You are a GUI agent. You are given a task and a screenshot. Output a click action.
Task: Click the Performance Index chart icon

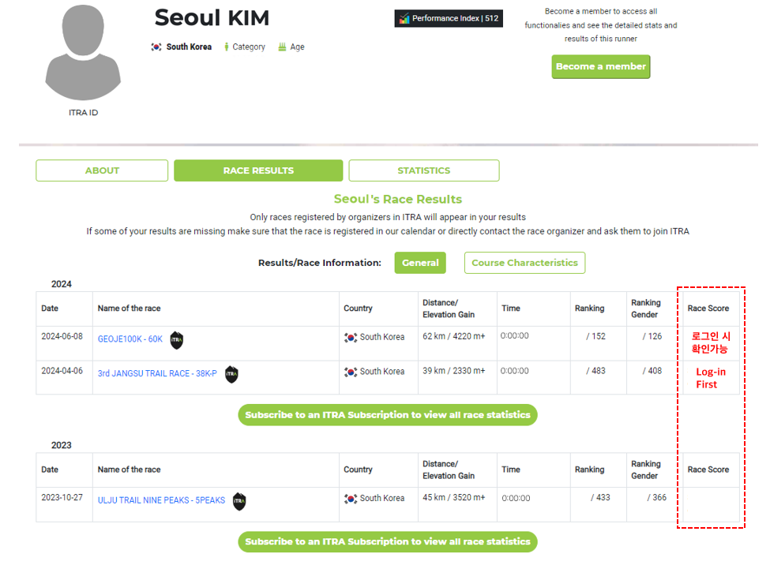pyautogui.click(x=404, y=19)
